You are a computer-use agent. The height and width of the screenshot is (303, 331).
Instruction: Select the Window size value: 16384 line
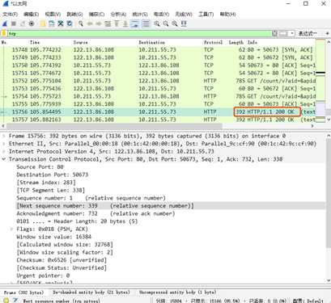[x=54, y=237]
